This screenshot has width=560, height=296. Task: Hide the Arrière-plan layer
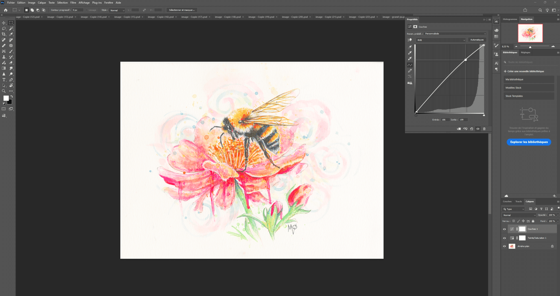coord(504,246)
